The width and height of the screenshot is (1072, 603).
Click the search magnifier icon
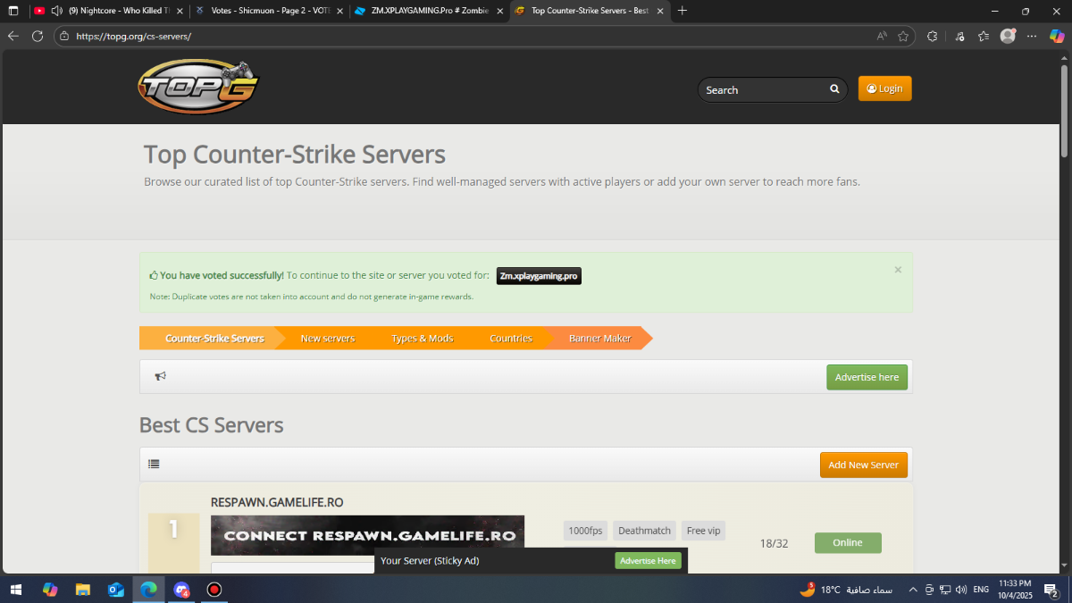coord(834,89)
